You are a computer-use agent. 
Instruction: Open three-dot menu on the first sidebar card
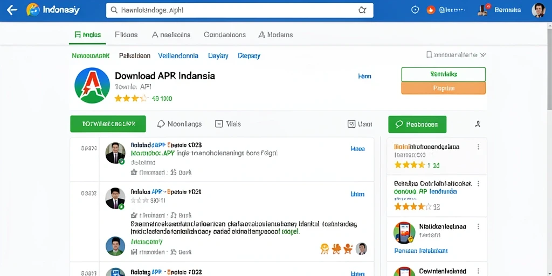(x=479, y=147)
